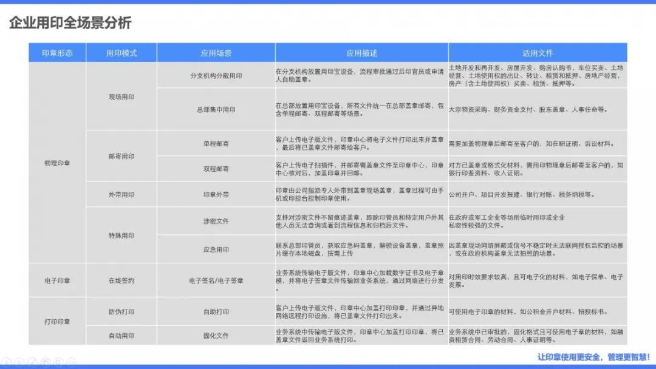Open the pen and laser pointer tools

(x=33, y=362)
